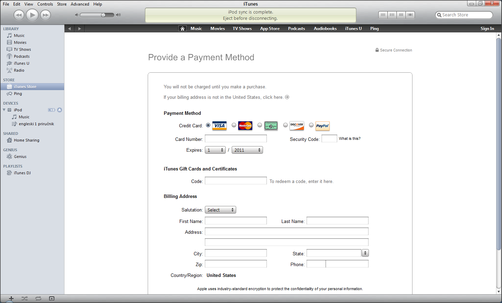Image resolution: width=502 pixels, height=303 pixels.
Task: Open the State dropdown arrow
Action: click(365, 253)
